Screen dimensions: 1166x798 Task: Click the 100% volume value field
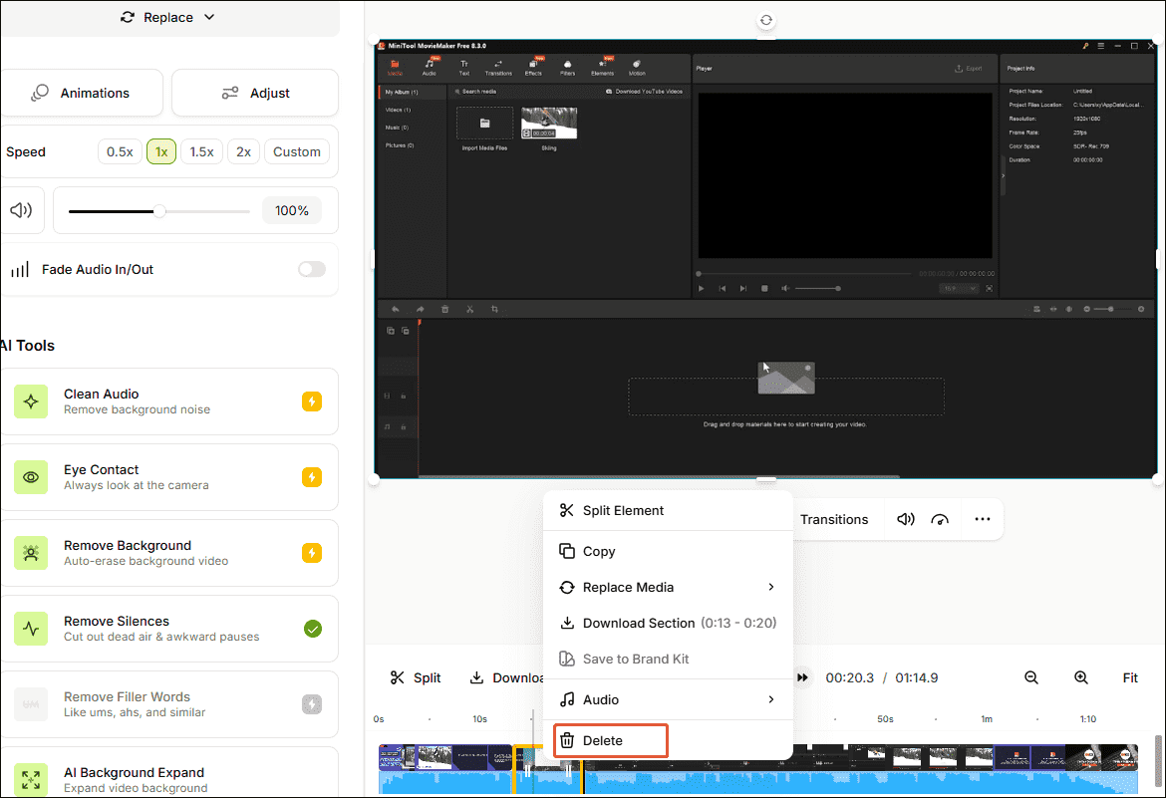[x=291, y=211]
